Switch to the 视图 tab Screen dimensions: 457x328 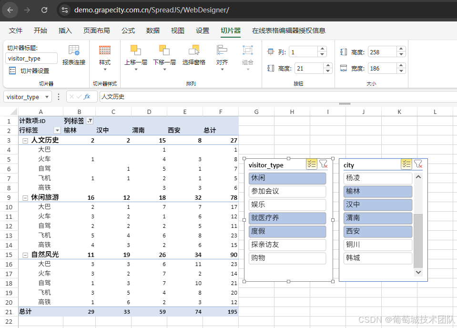pos(177,31)
